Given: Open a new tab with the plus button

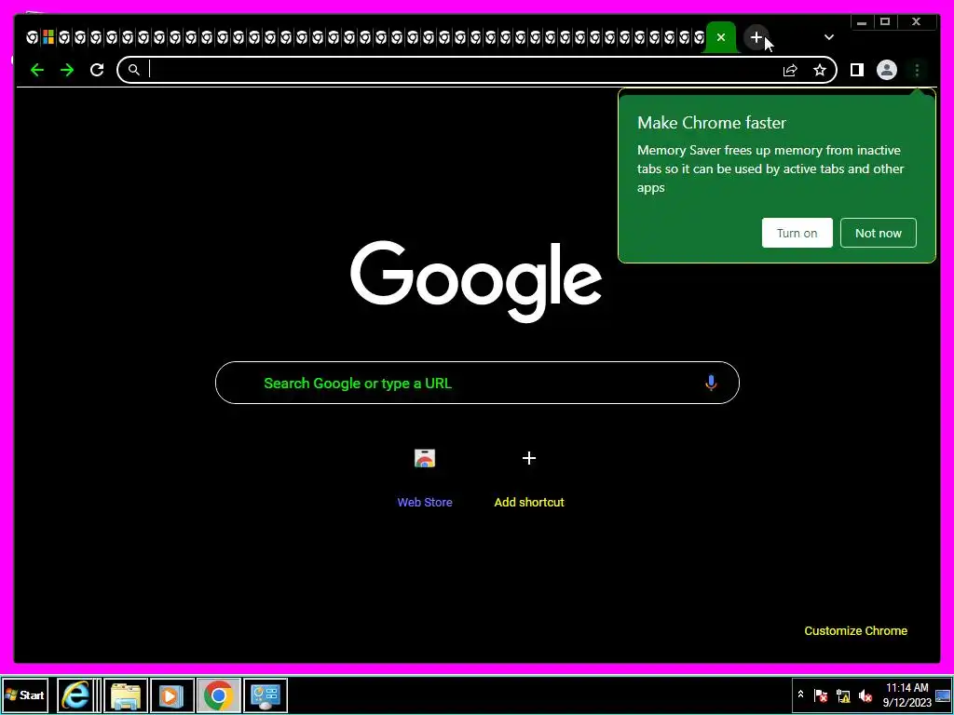Looking at the screenshot, I should [x=756, y=37].
